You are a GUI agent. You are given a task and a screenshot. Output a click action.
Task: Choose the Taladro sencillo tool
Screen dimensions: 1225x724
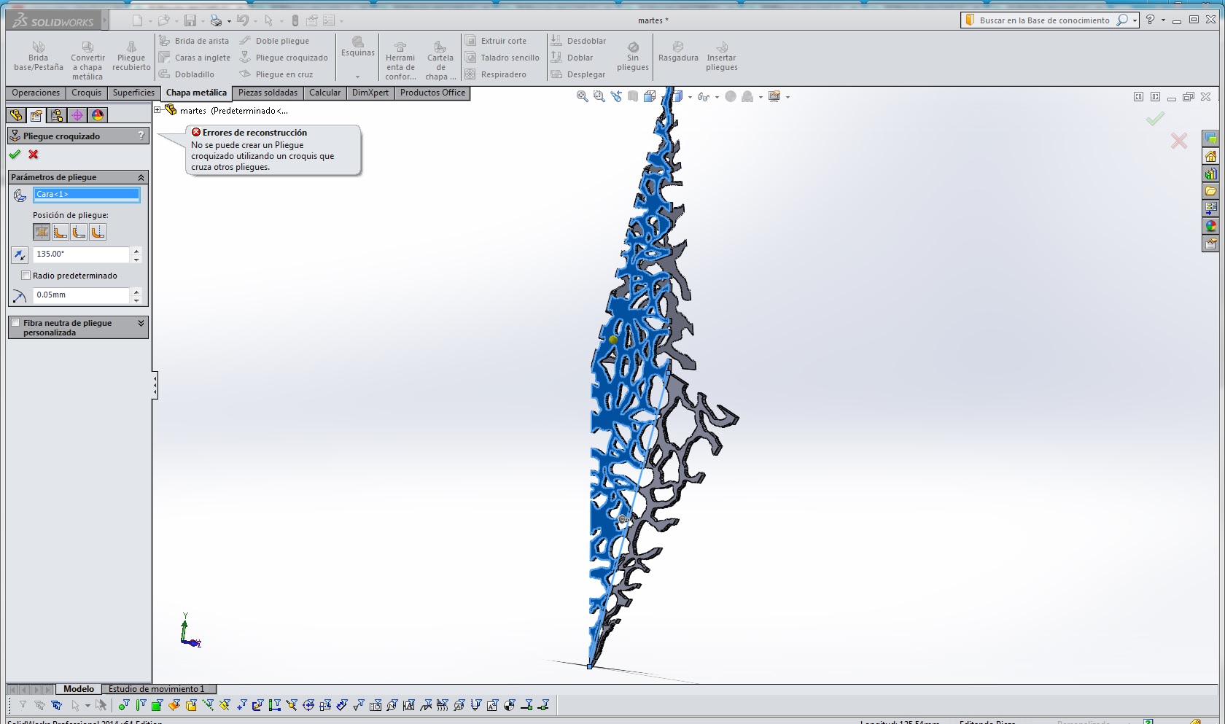coord(502,58)
